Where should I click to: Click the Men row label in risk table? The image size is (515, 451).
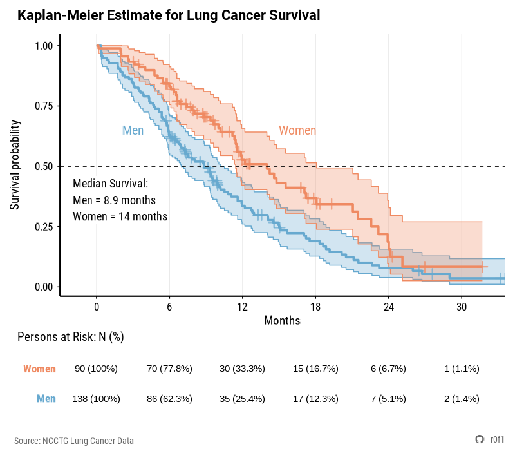pyautogui.click(x=46, y=399)
